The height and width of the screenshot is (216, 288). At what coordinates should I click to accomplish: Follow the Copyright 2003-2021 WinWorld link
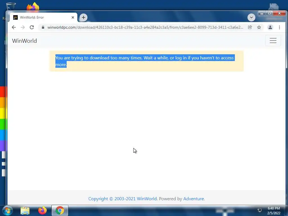pos(123,199)
